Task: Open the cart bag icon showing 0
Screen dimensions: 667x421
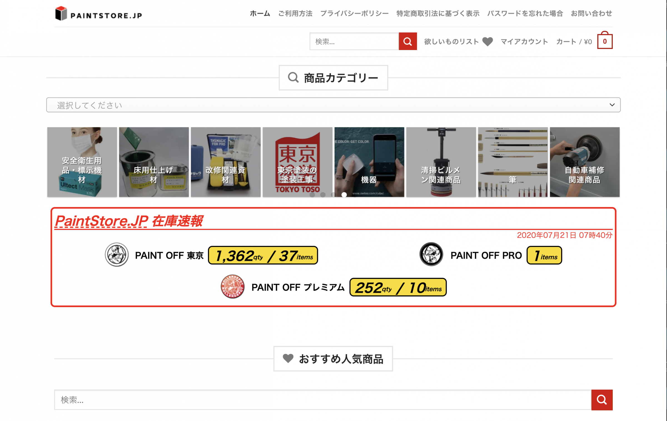Action: click(x=605, y=40)
